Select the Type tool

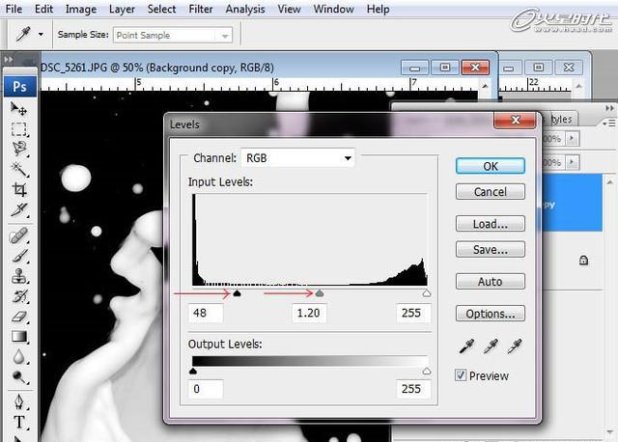point(19,423)
